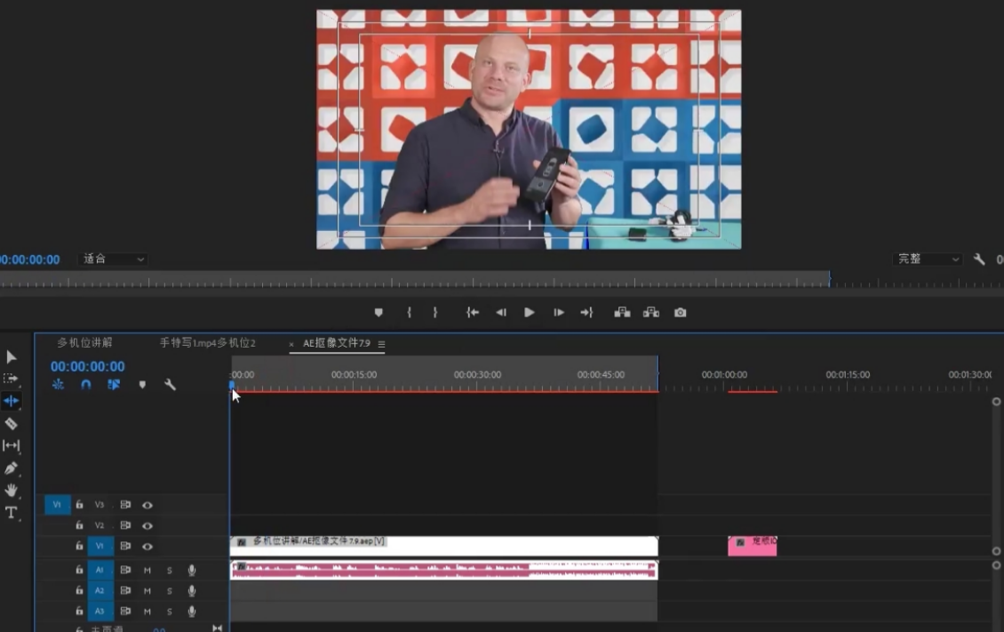Toggle timeline snapping magnet icon
Screen dimensions: 1004x632
[x=86, y=385]
